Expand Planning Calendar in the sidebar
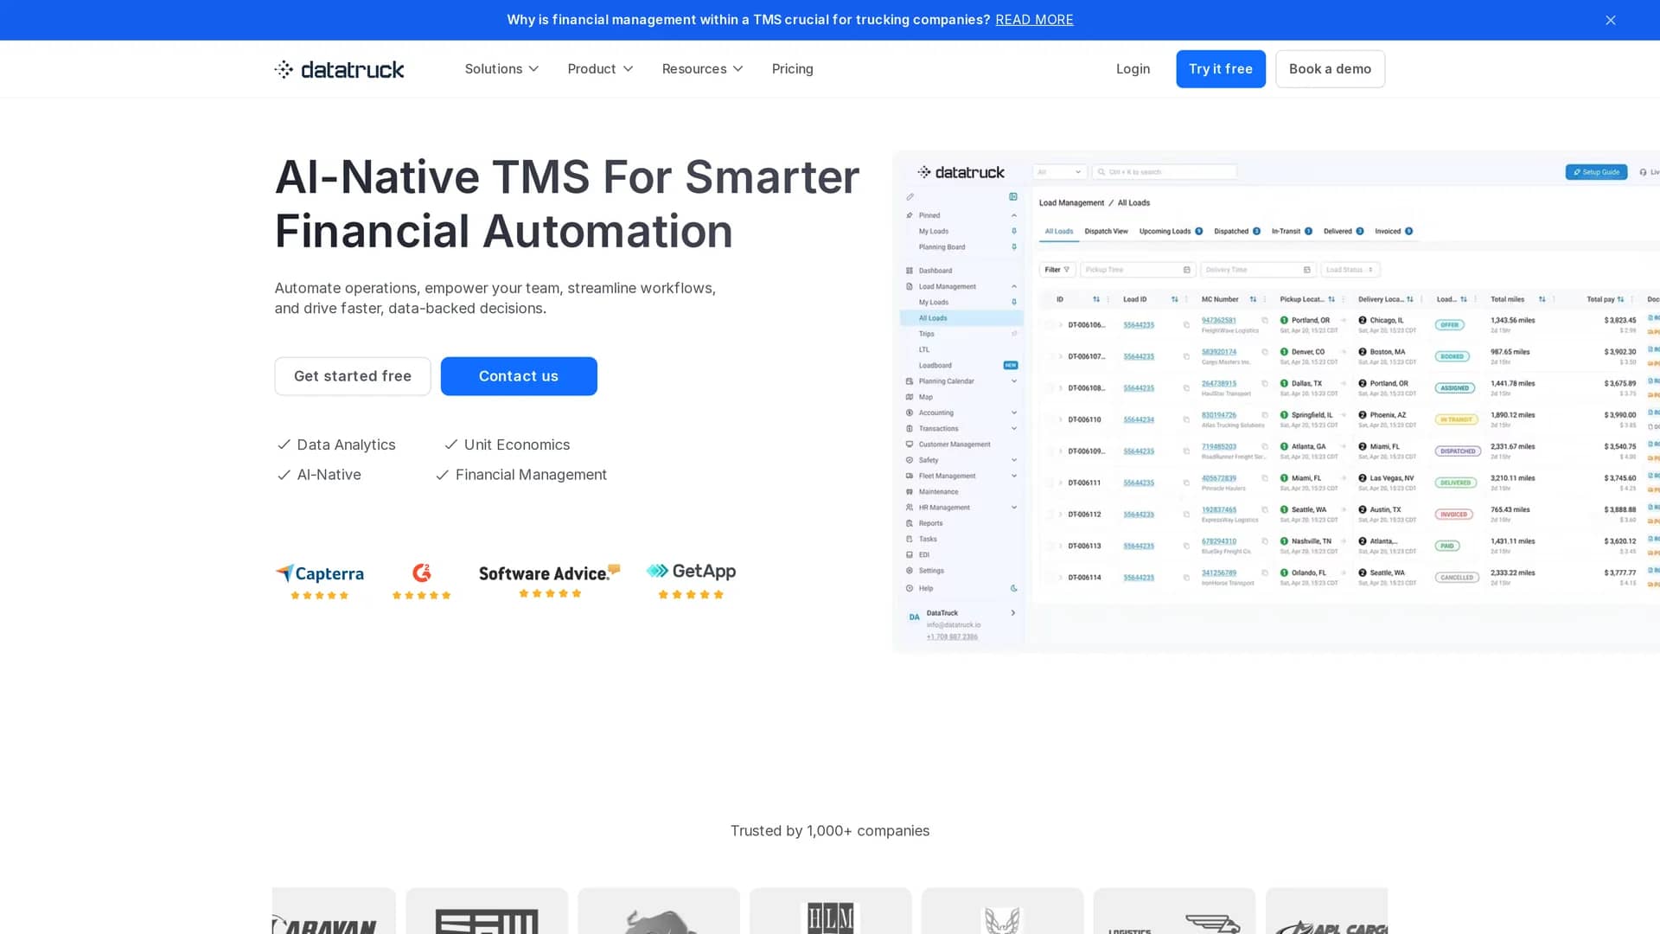This screenshot has height=934, width=1660. [1014, 381]
